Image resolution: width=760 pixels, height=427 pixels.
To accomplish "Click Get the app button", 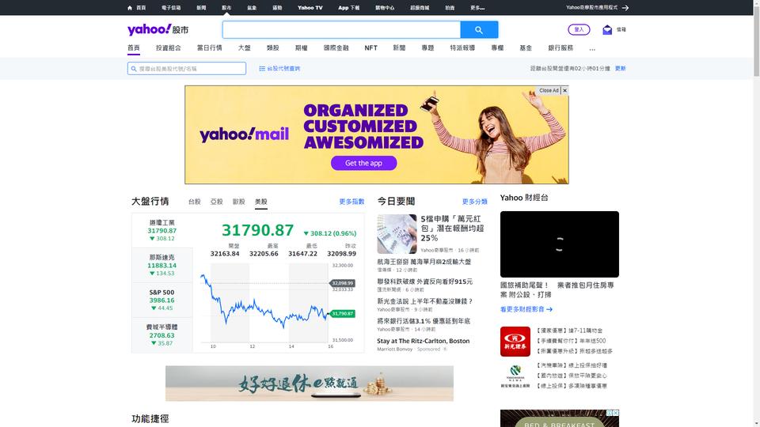I will click(363, 163).
